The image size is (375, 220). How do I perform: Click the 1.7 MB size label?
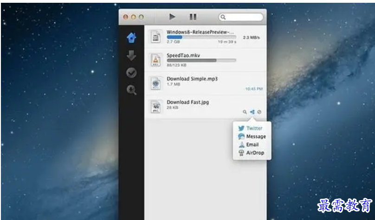click(174, 84)
